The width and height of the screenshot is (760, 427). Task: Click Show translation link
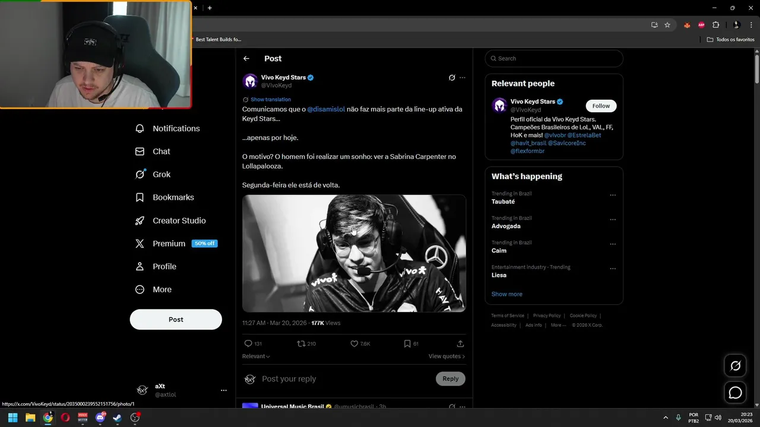point(271,100)
